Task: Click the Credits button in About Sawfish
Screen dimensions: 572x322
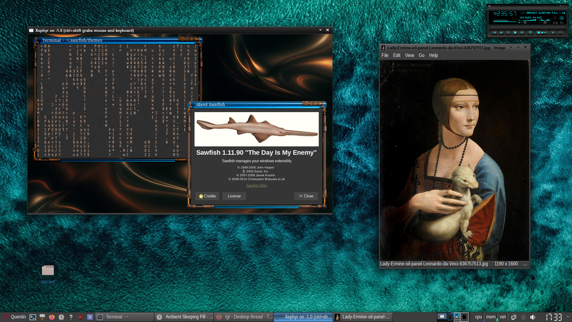Action: click(x=207, y=196)
